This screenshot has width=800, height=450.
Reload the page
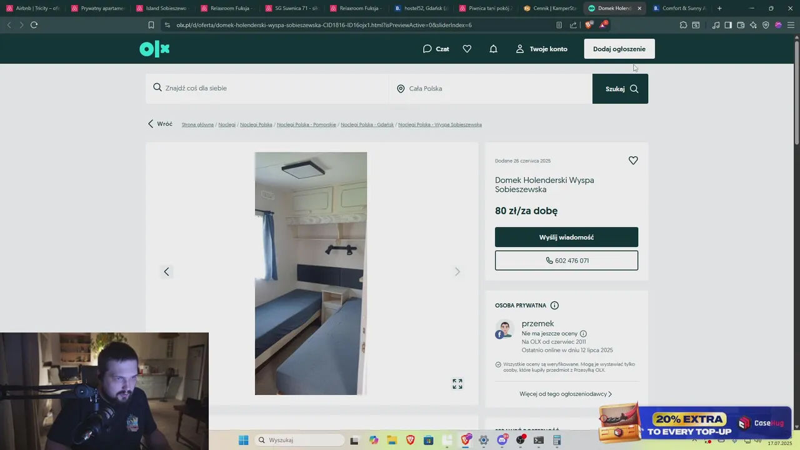pos(34,25)
